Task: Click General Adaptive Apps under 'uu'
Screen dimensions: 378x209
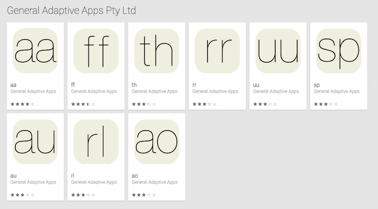Action: [x=276, y=92]
